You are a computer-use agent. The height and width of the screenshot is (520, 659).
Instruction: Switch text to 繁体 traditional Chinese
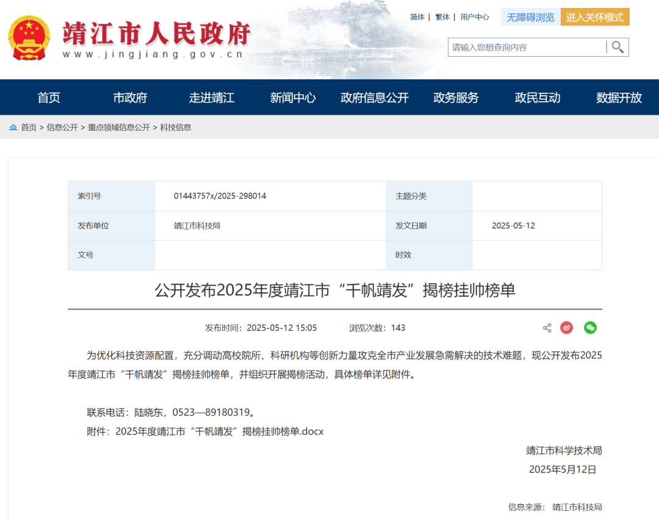(x=442, y=16)
